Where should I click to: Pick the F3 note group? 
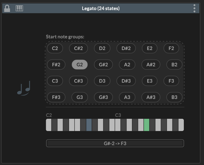pos(171,81)
